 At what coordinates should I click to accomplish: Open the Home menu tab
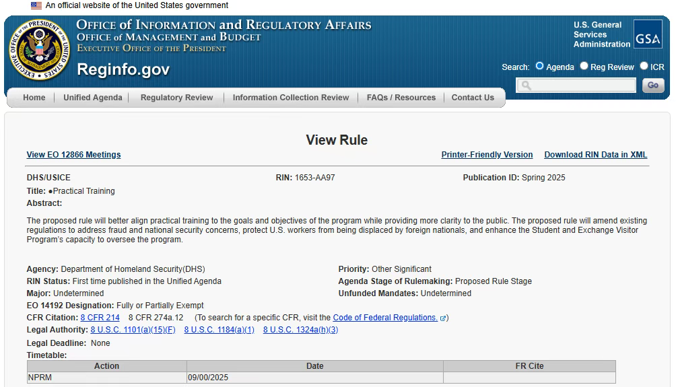tap(34, 98)
